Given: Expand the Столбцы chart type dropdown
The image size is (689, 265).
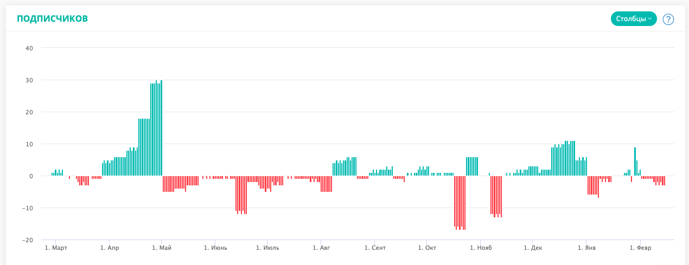Looking at the screenshot, I should click(x=634, y=19).
